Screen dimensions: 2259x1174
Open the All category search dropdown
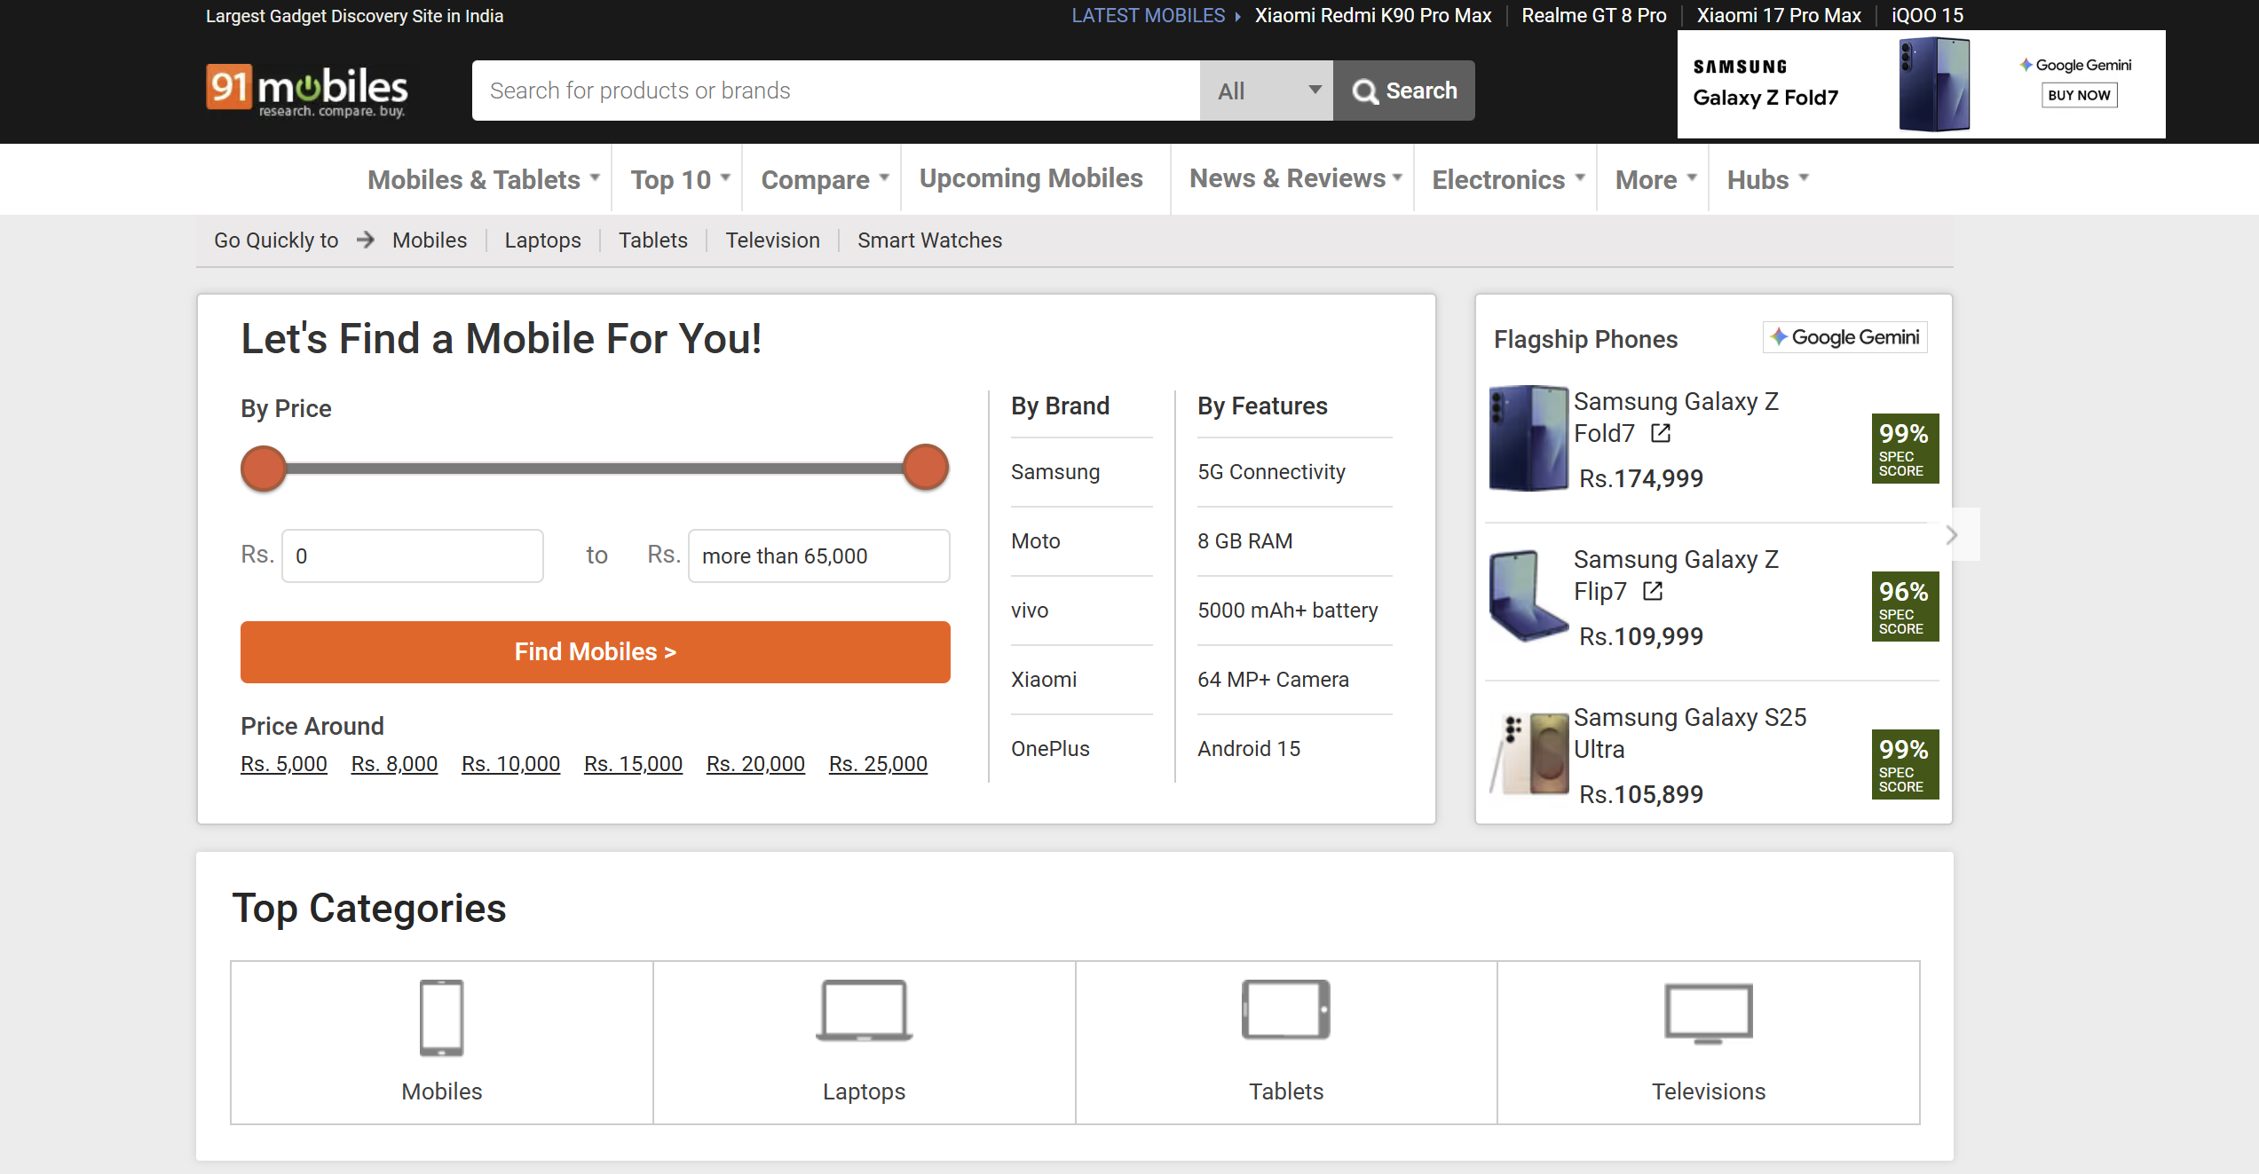tap(1266, 91)
